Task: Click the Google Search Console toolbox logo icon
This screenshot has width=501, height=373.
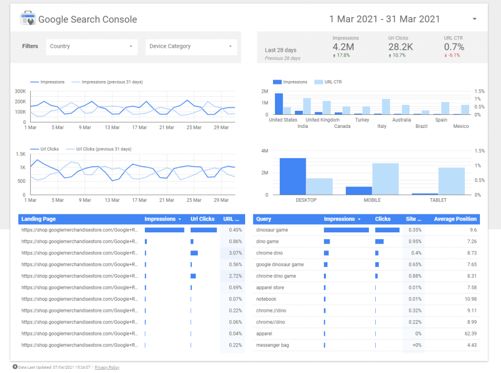Action: coord(28,18)
